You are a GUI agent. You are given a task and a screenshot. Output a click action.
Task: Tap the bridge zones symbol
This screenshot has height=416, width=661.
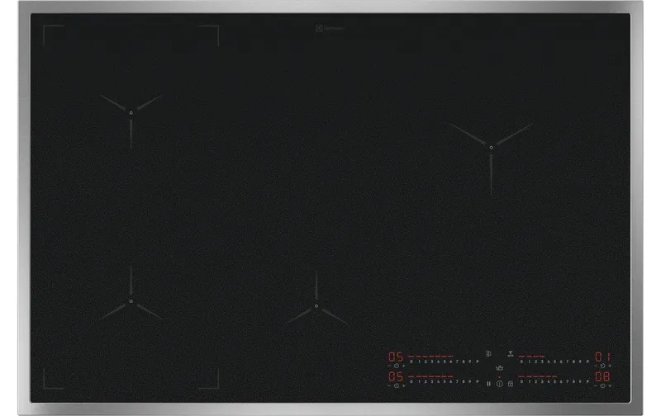tap(488, 354)
